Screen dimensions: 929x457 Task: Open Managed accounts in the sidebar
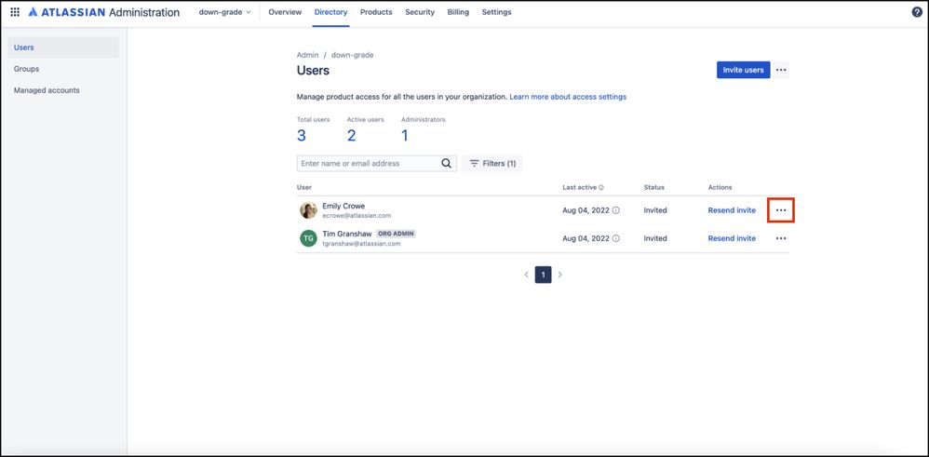(63, 90)
